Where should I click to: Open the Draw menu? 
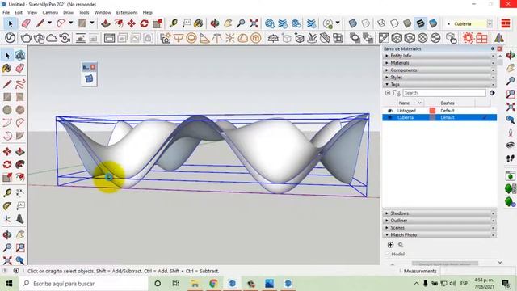pos(68,12)
